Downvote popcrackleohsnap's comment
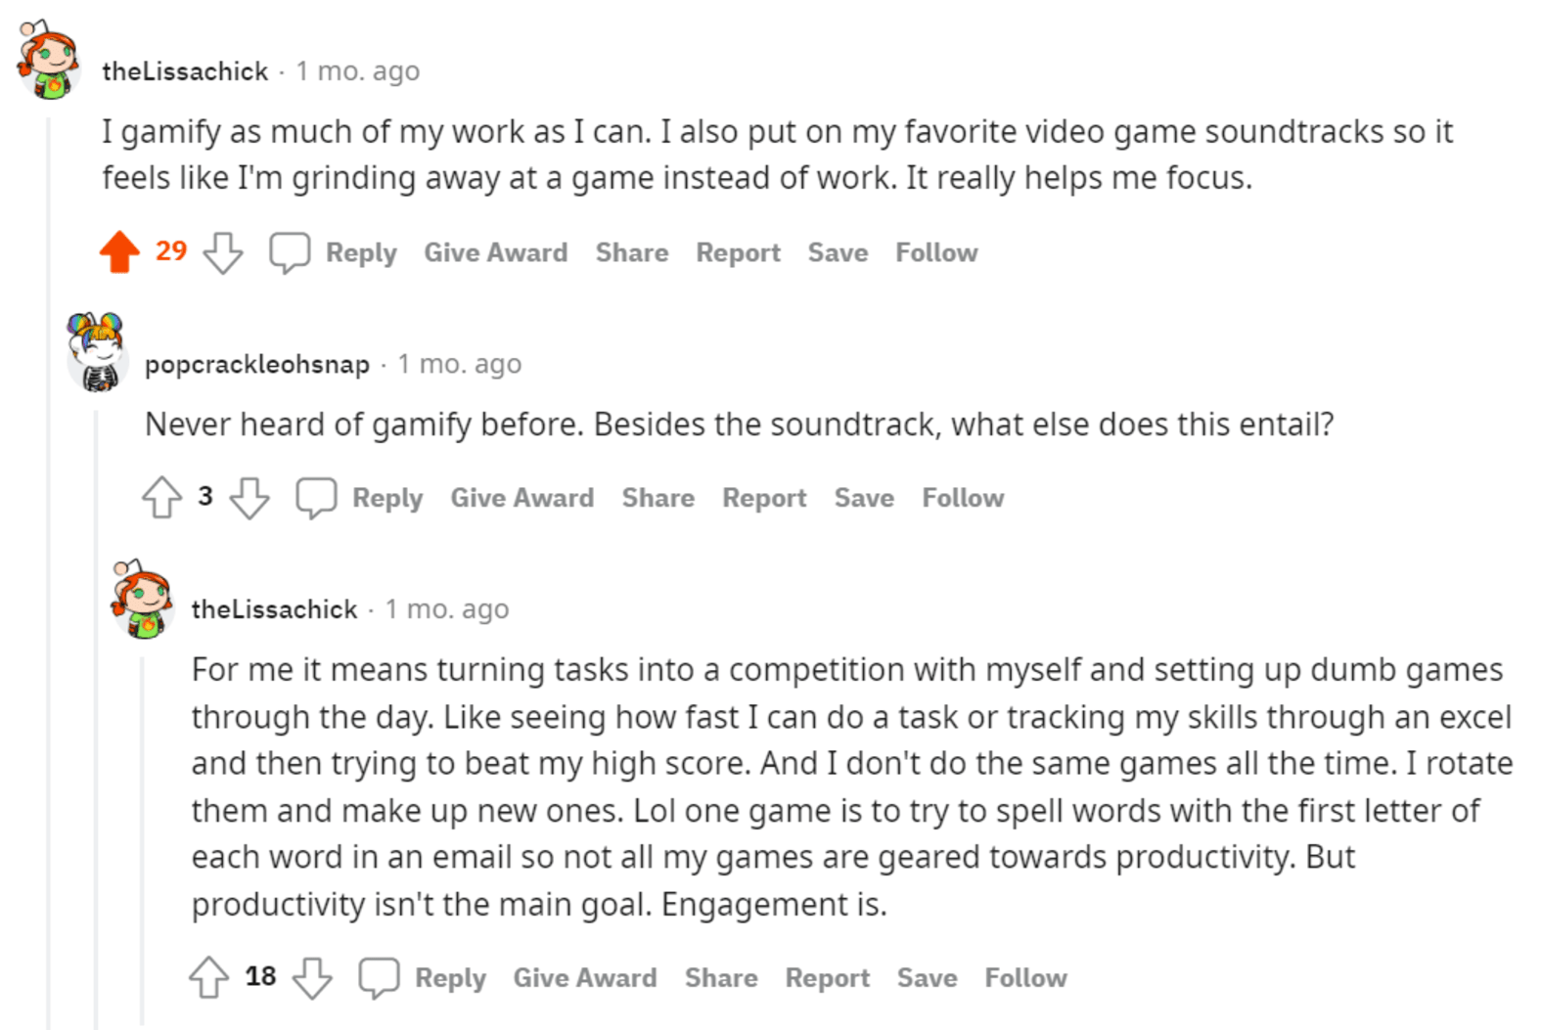This screenshot has height=1030, width=1541. point(249,497)
